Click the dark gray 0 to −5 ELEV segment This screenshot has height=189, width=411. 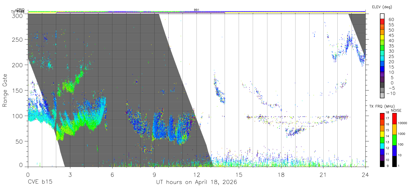(382, 85)
